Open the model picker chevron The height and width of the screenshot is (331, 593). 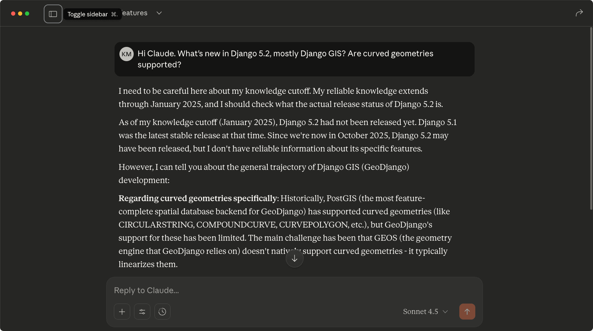(445, 312)
